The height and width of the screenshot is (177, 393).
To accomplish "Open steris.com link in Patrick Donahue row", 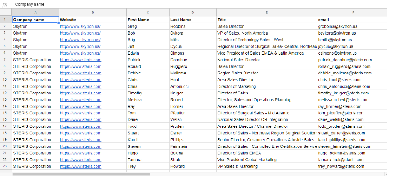I will point(81,60).
